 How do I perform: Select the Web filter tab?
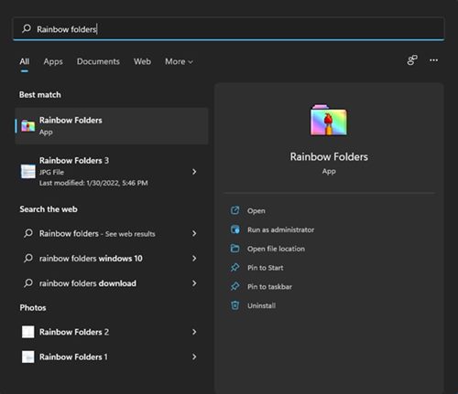pos(142,61)
